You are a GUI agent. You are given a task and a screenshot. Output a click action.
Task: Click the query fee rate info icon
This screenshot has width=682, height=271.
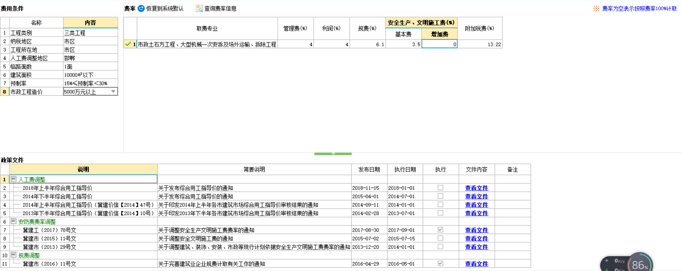199,8
